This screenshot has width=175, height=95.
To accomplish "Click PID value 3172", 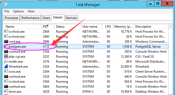I will click(x=46, y=47).
